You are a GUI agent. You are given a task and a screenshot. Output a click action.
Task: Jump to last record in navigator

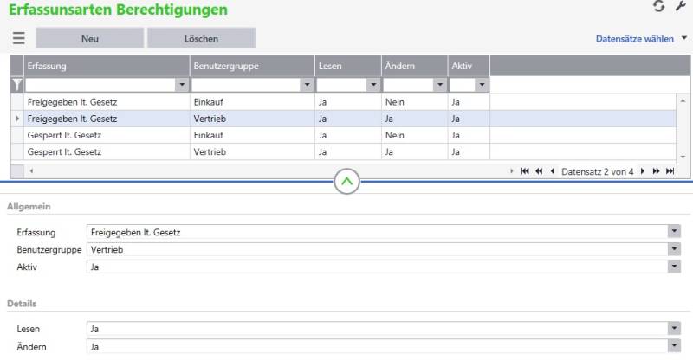[x=670, y=171]
